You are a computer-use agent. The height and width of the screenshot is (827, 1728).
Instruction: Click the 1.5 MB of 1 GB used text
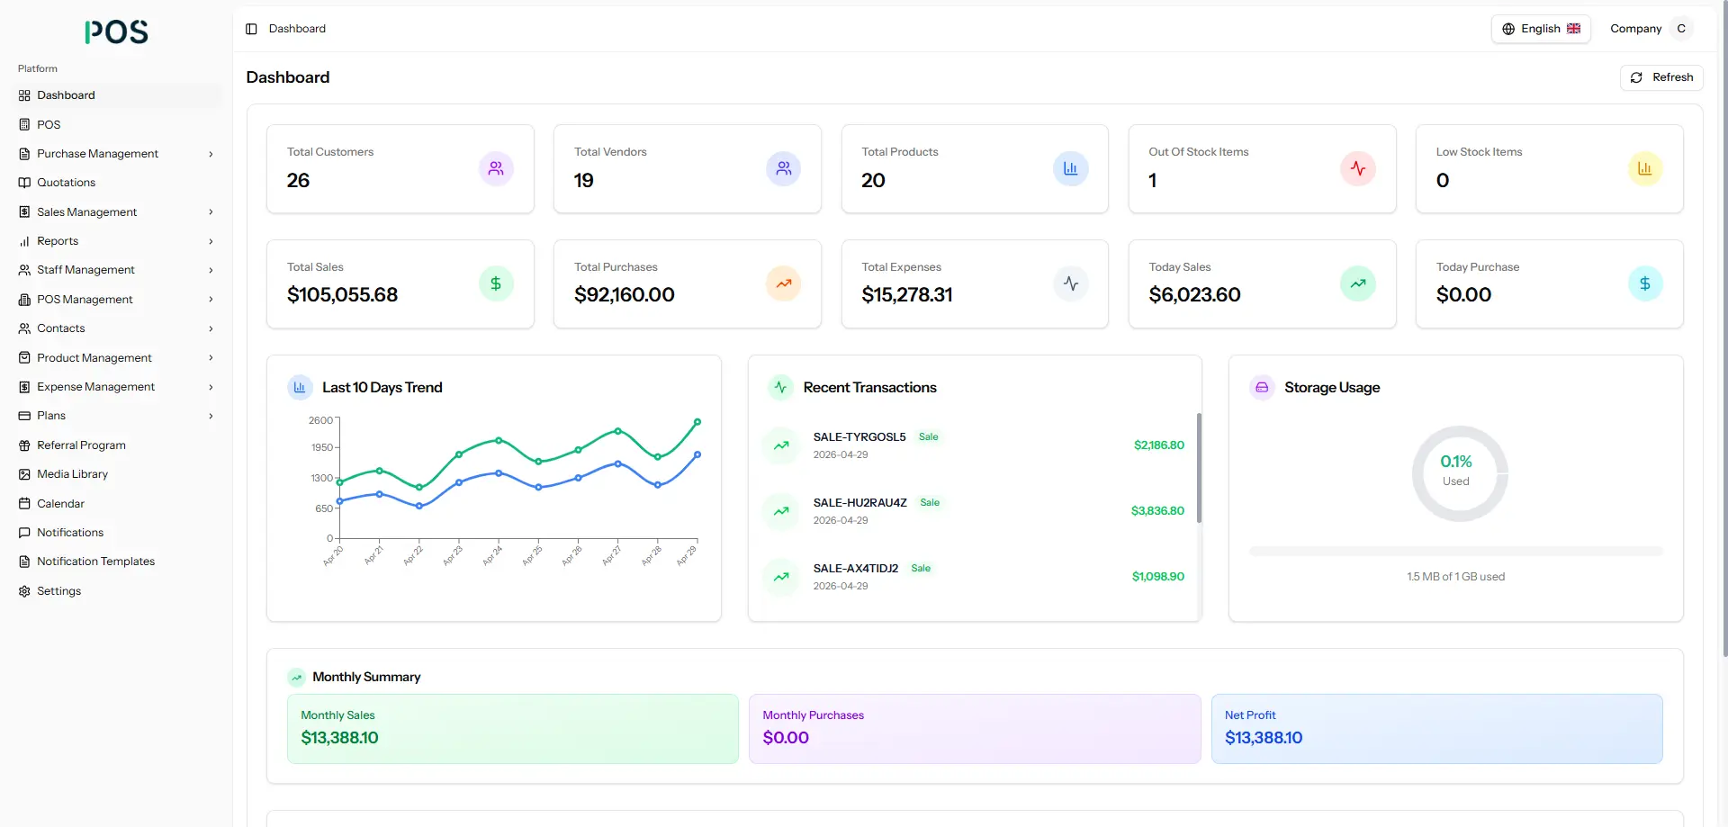coord(1455,577)
